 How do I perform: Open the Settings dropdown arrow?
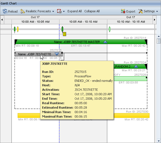[157, 11]
